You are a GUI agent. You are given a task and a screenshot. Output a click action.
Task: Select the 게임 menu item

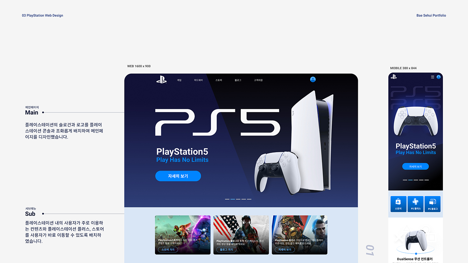pos(179,80)
